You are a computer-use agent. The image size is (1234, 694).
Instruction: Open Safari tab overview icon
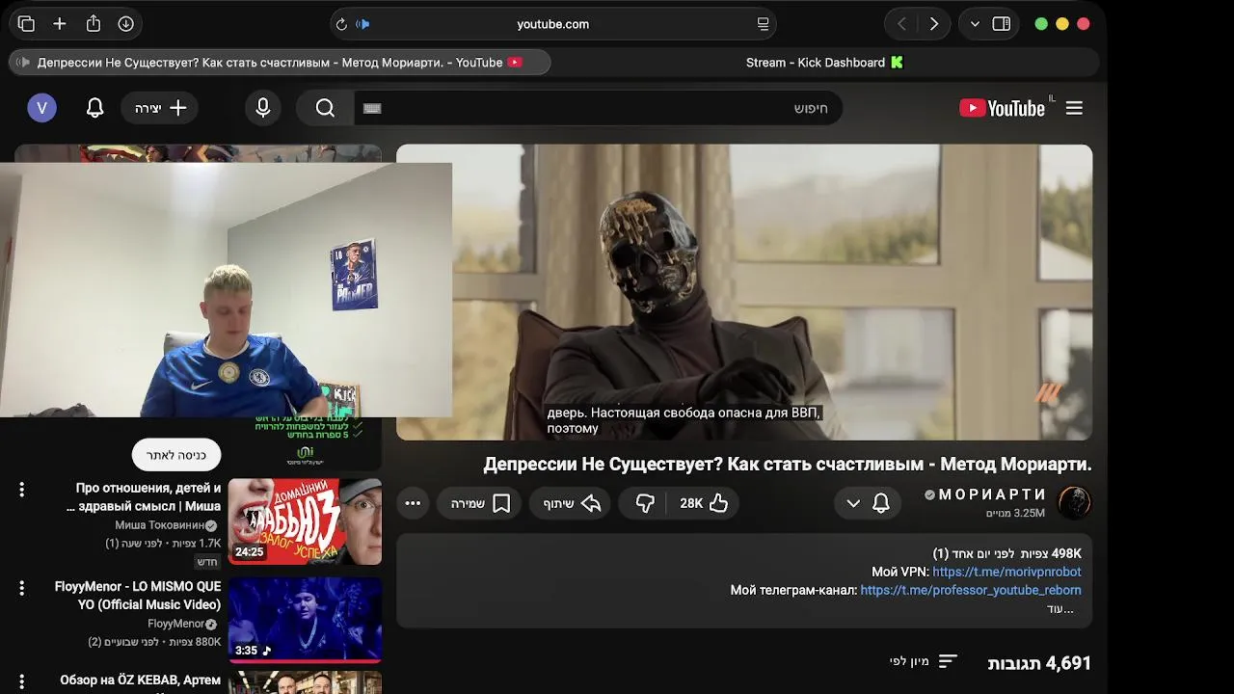tap(26, 24)
